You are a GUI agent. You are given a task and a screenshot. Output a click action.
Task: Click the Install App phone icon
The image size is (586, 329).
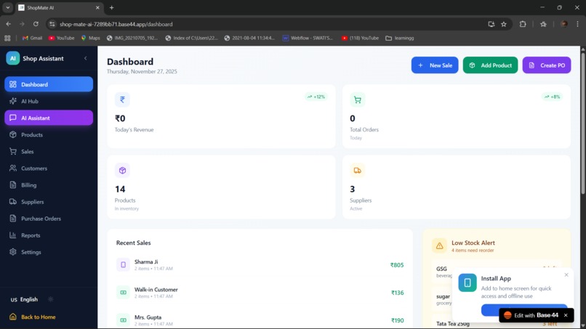[467, 283]
